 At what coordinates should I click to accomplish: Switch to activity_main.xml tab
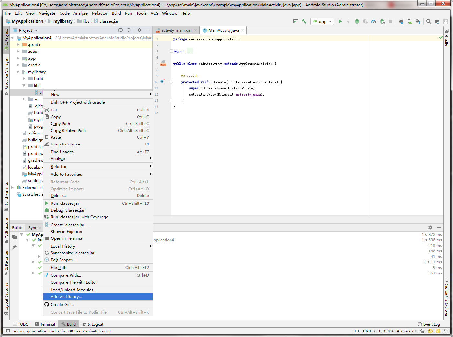177,30
